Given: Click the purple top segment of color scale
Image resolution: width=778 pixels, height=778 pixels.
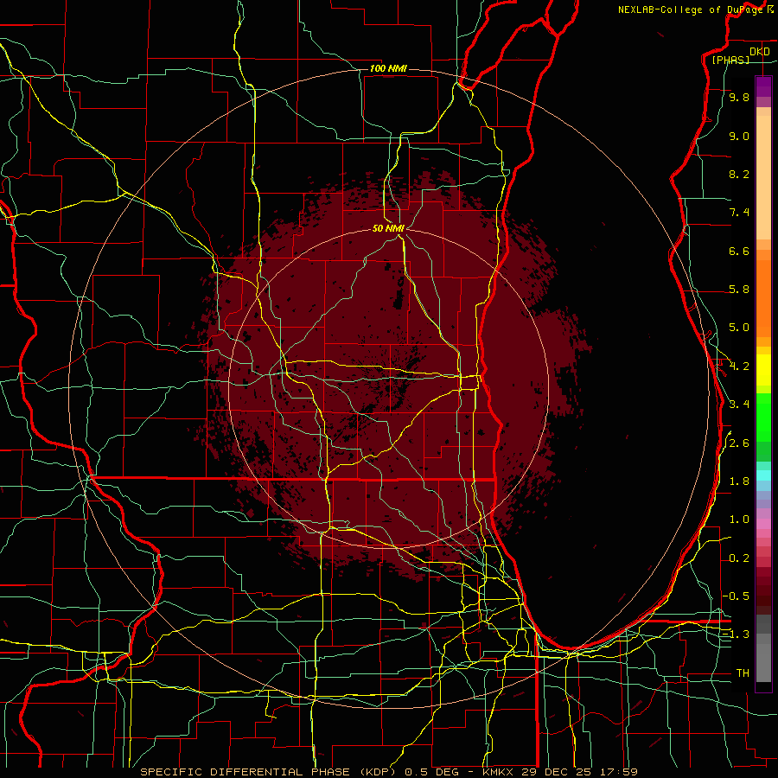Looking at the screenshot, I should (763, 86).
